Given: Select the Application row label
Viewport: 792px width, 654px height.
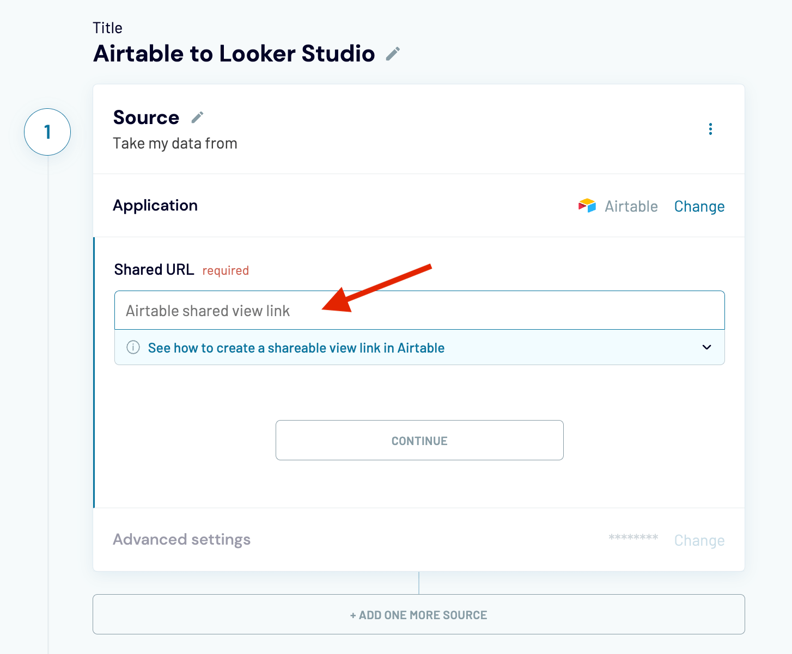Looking at the screenshot, I should (x=155, y=206).
